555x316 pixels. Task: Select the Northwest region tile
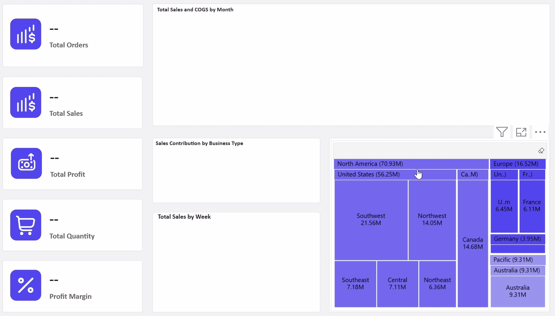(x=432, y=220)
